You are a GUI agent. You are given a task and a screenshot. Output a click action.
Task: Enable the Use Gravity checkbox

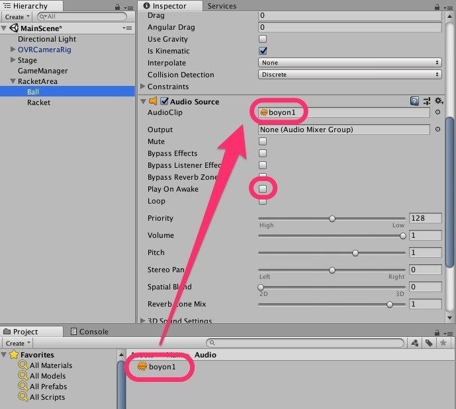click(263, 38)
